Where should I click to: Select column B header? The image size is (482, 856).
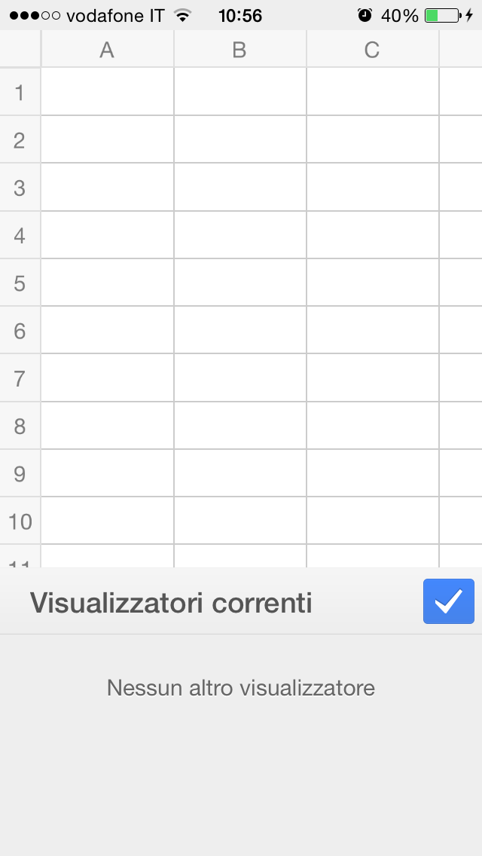(x=239, y=50)
